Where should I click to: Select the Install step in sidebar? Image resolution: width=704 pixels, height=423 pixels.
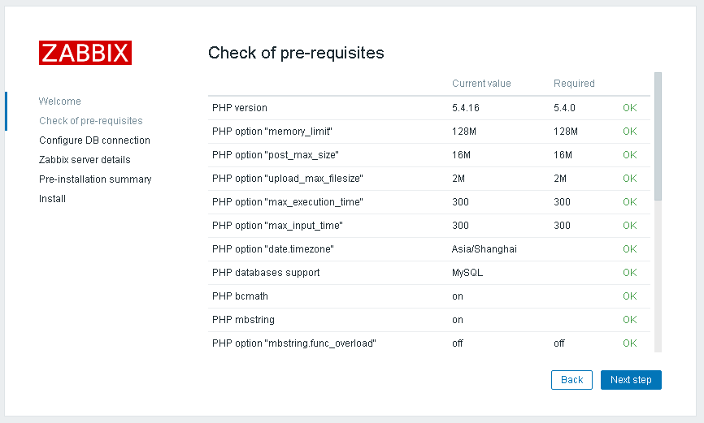pyautogui.click(x=52, y=199)
